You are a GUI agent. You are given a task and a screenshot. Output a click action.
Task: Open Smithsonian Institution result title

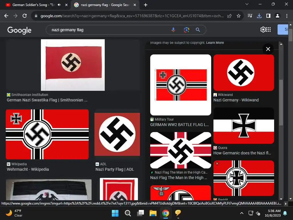click(47, 100)
